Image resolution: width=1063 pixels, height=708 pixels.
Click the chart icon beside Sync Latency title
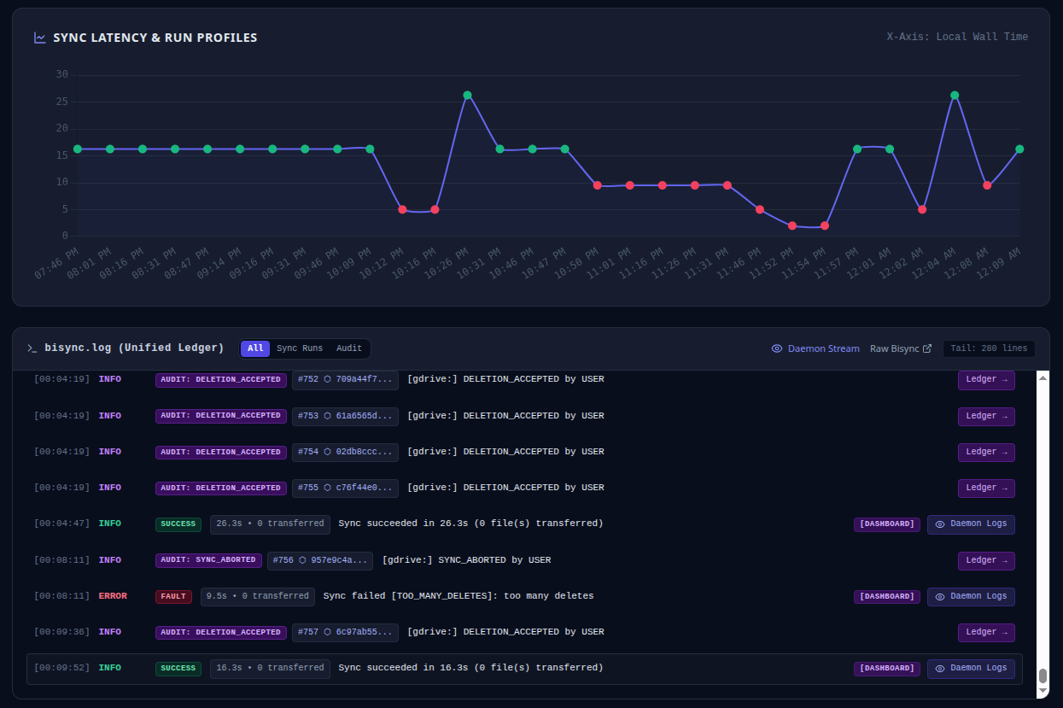coord(39,38)
